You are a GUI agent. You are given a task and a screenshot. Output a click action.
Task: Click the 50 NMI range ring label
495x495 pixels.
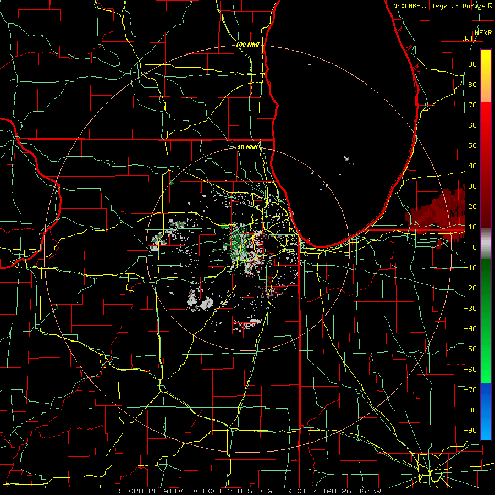[x=248, y=147]
